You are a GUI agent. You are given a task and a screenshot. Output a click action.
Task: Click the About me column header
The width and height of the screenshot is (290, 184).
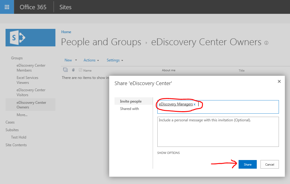point(169,70)
